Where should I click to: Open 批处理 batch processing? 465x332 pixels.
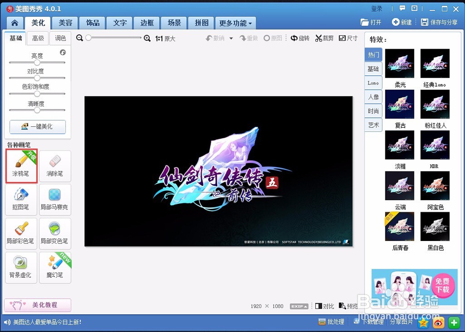coord(331,322)
